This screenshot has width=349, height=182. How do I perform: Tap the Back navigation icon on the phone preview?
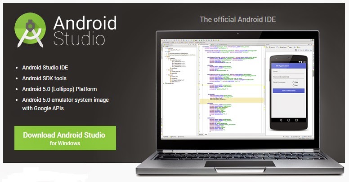coord(281,120)
